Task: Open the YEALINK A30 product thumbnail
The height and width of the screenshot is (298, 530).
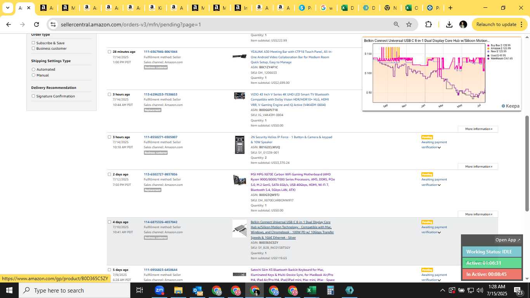Action: [239, 57]
